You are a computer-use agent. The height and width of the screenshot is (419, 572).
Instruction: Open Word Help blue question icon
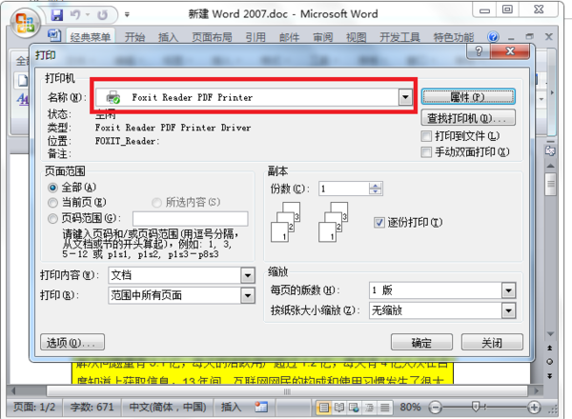493,37
